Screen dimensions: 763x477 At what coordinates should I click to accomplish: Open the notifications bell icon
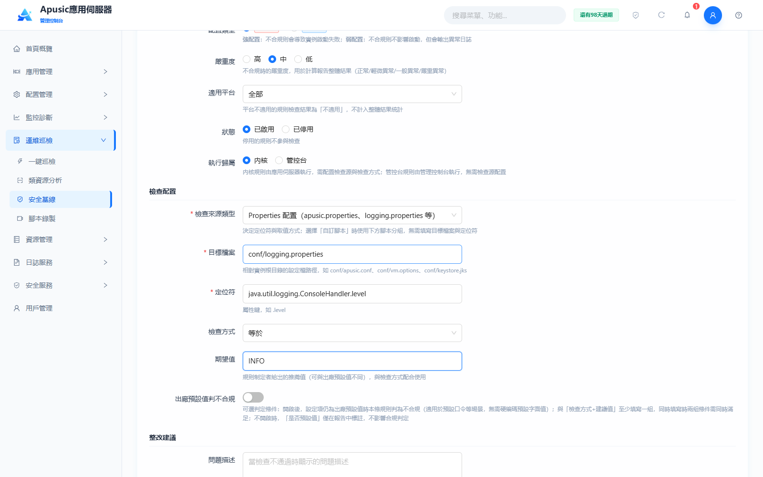(687, 15)
